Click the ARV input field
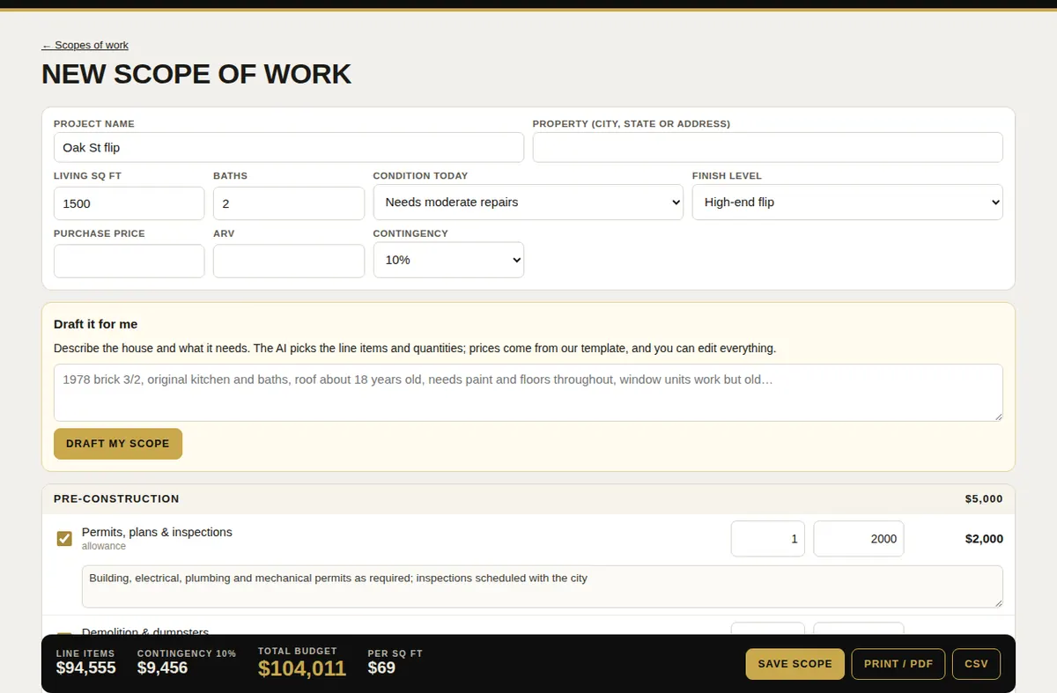1057x693 pixels. [x=288, y=261]
